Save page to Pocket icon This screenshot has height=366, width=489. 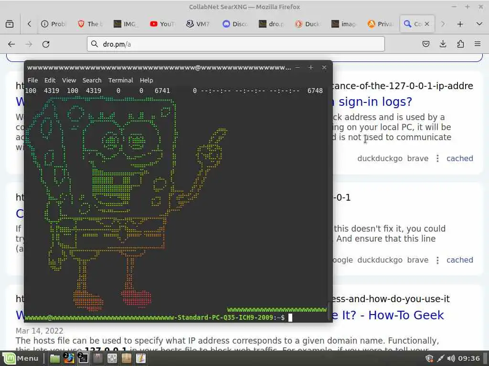click(x=425, y=44)
